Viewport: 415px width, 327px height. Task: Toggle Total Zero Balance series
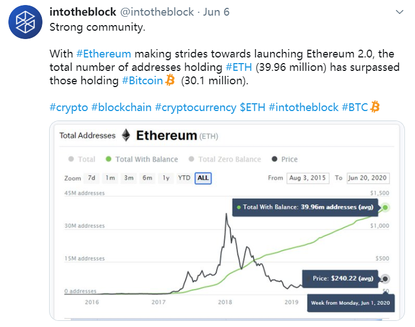pos(225,159)
